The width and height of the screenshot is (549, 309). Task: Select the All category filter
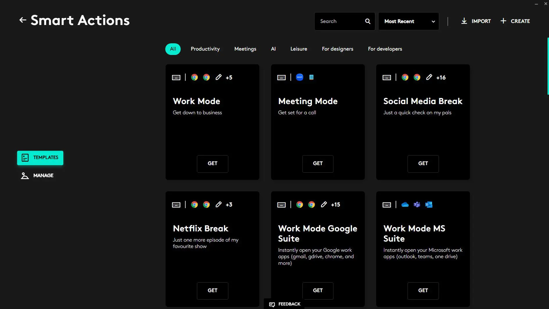click(173, 49)
